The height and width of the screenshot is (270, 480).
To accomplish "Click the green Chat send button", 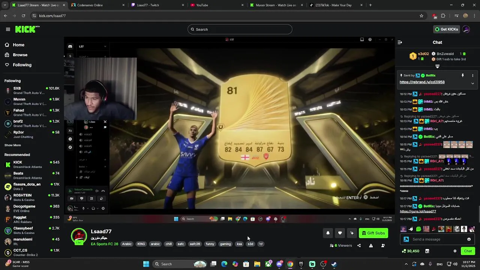I will pyautogui.click(x=468, y=251).
